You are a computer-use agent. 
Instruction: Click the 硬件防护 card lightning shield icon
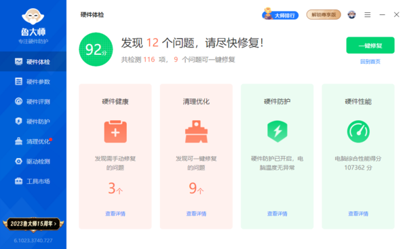coord(277,132)
